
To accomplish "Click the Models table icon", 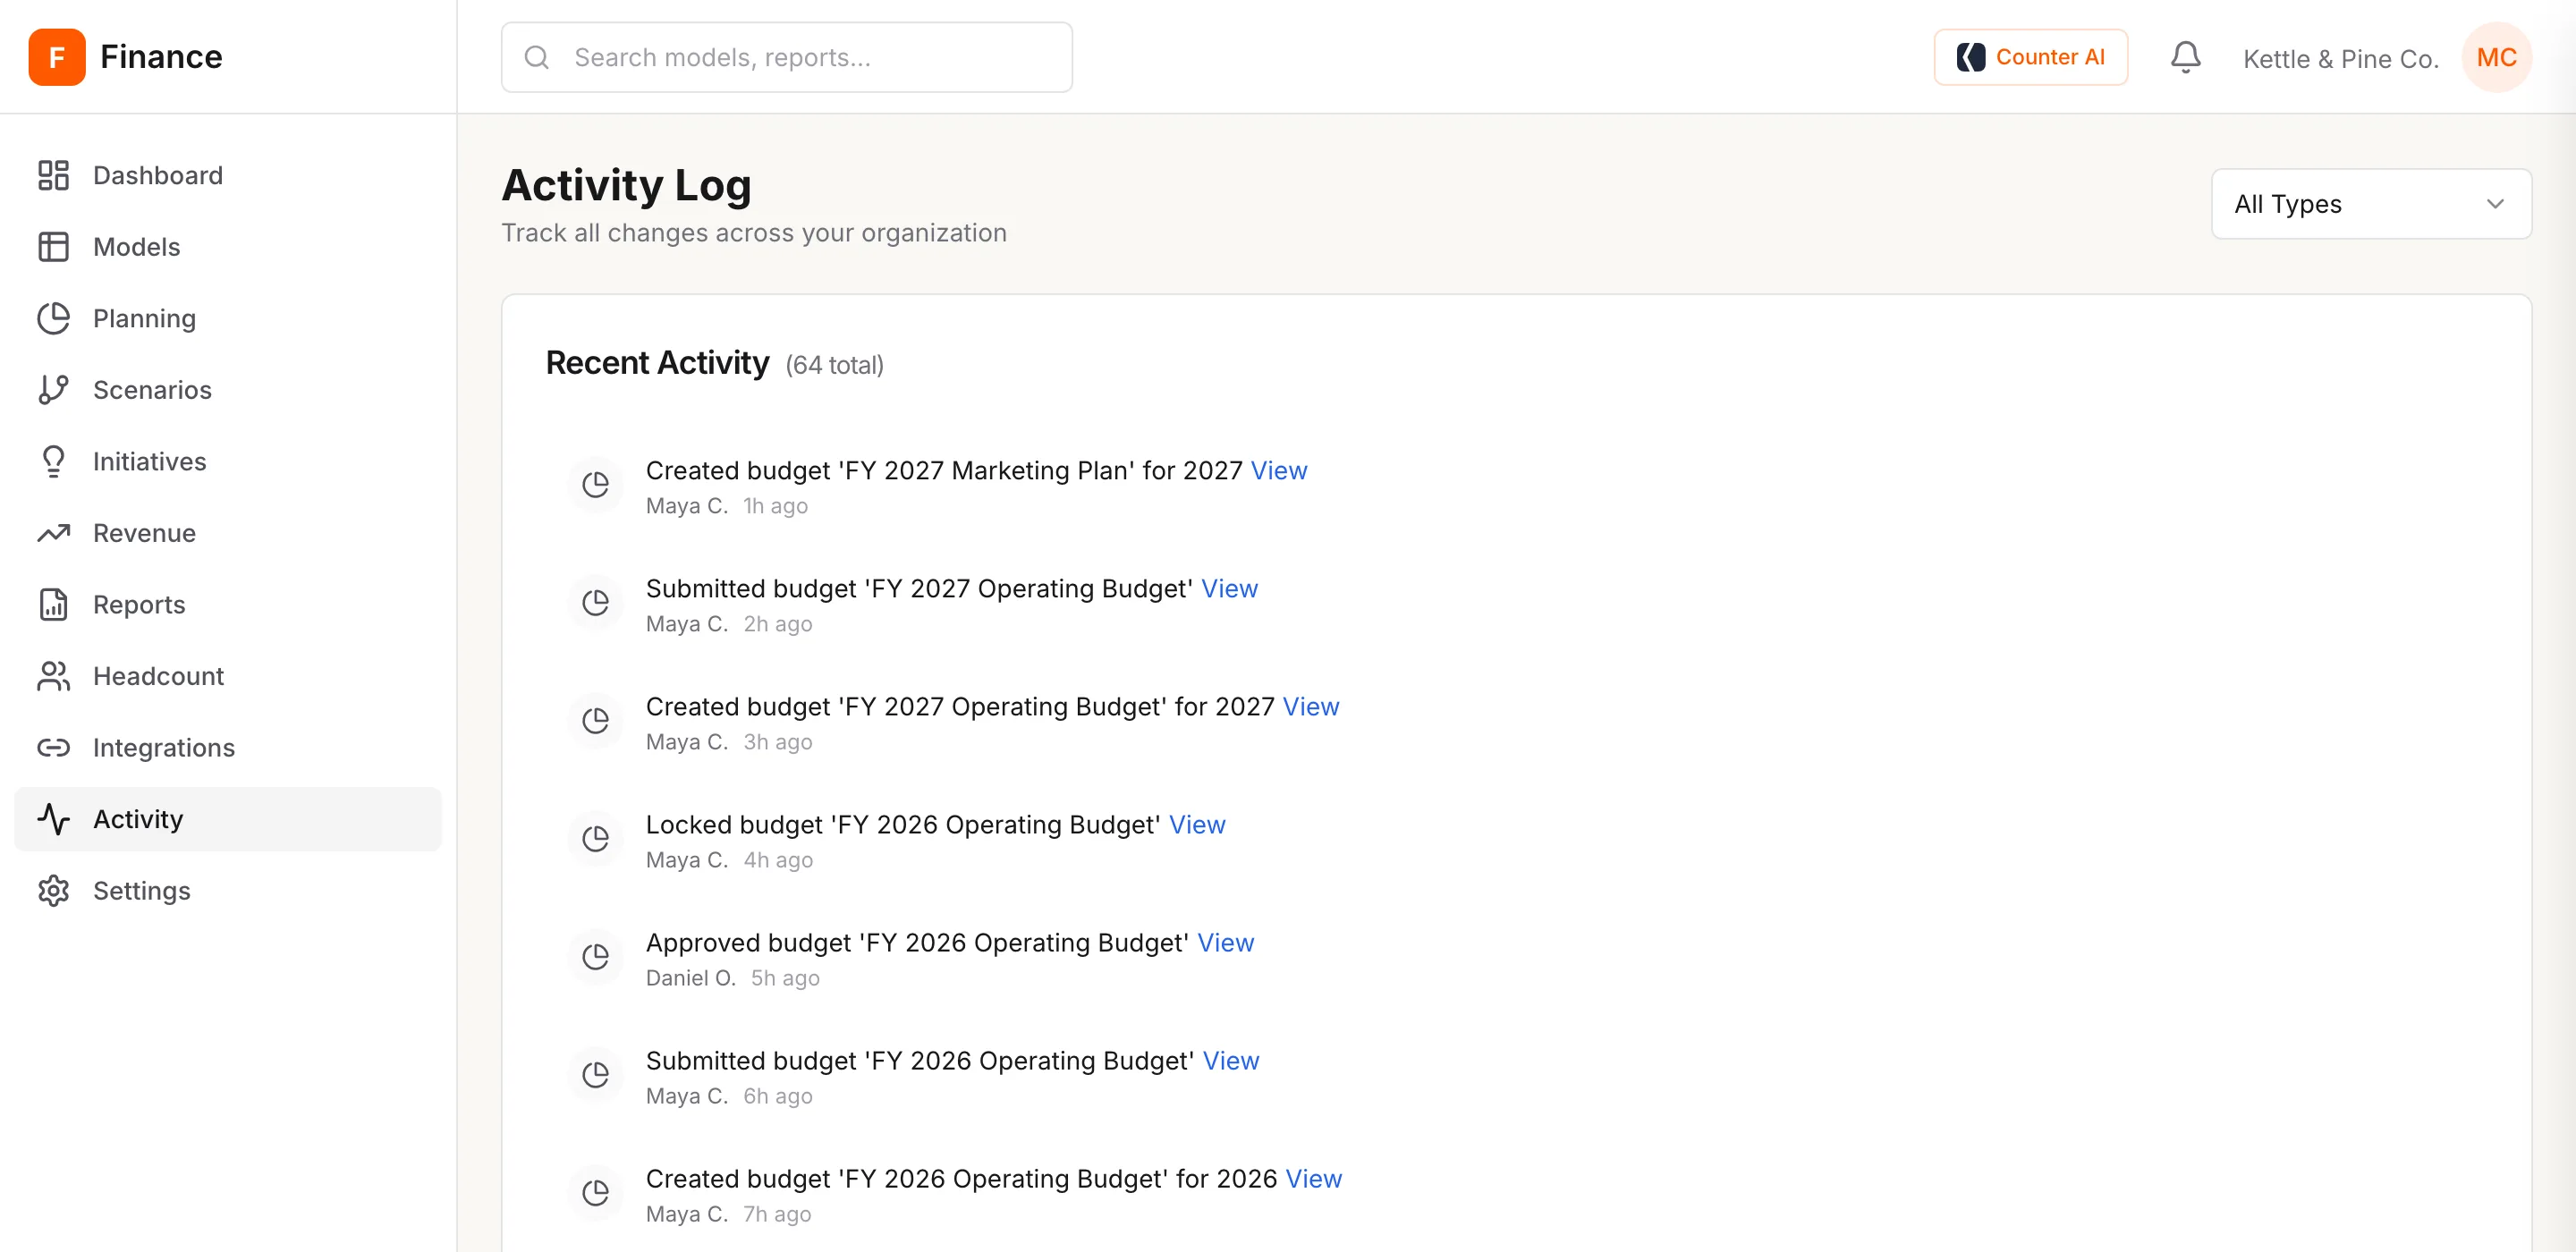I will pos(53,247).
